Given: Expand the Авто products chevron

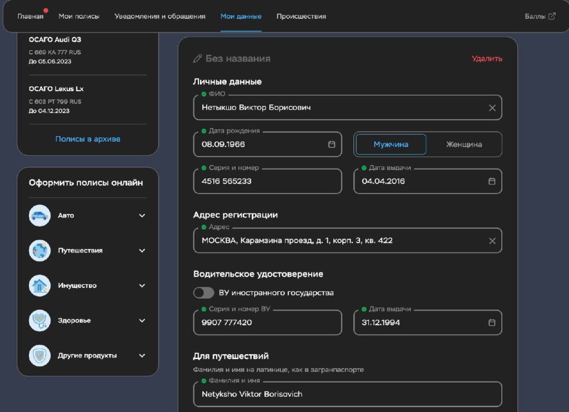Looking at the screenshot, I should pyautogui.click(x=142, y=216).
